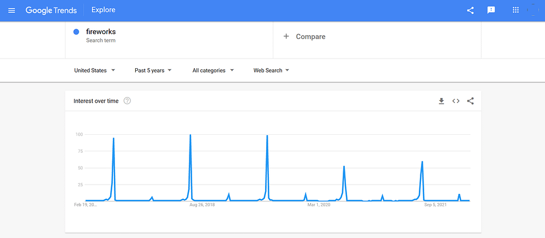This screenshot has height=238, width=545.
Task: Open the All categories dropdown
Action: pos(213,70)
